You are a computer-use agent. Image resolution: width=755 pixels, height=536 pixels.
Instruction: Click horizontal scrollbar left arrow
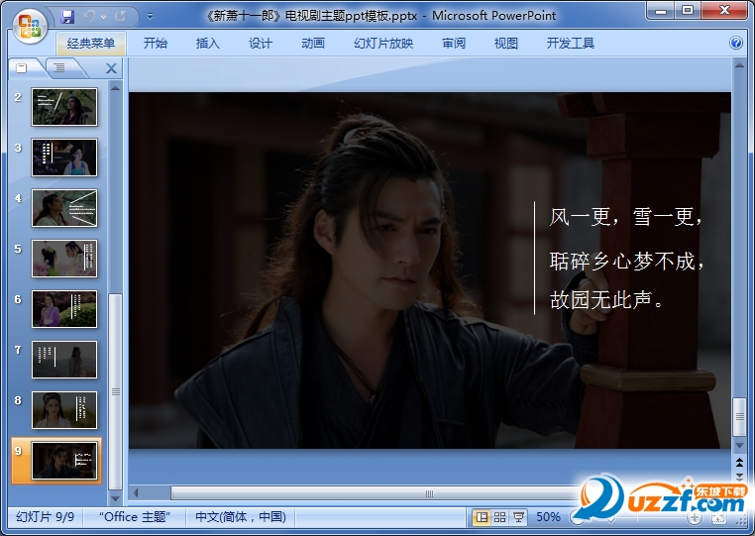(x=137, y=492)
